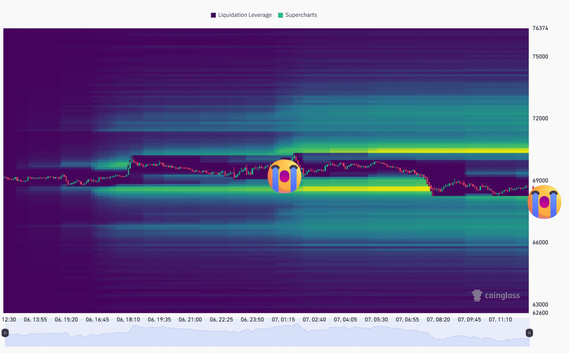
Task: Click the 69000 price axis label
Action: click(x=540, y=180)
